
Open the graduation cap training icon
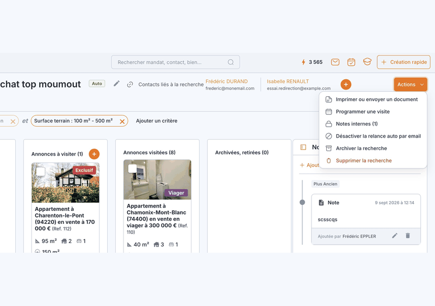coord(367,61)
